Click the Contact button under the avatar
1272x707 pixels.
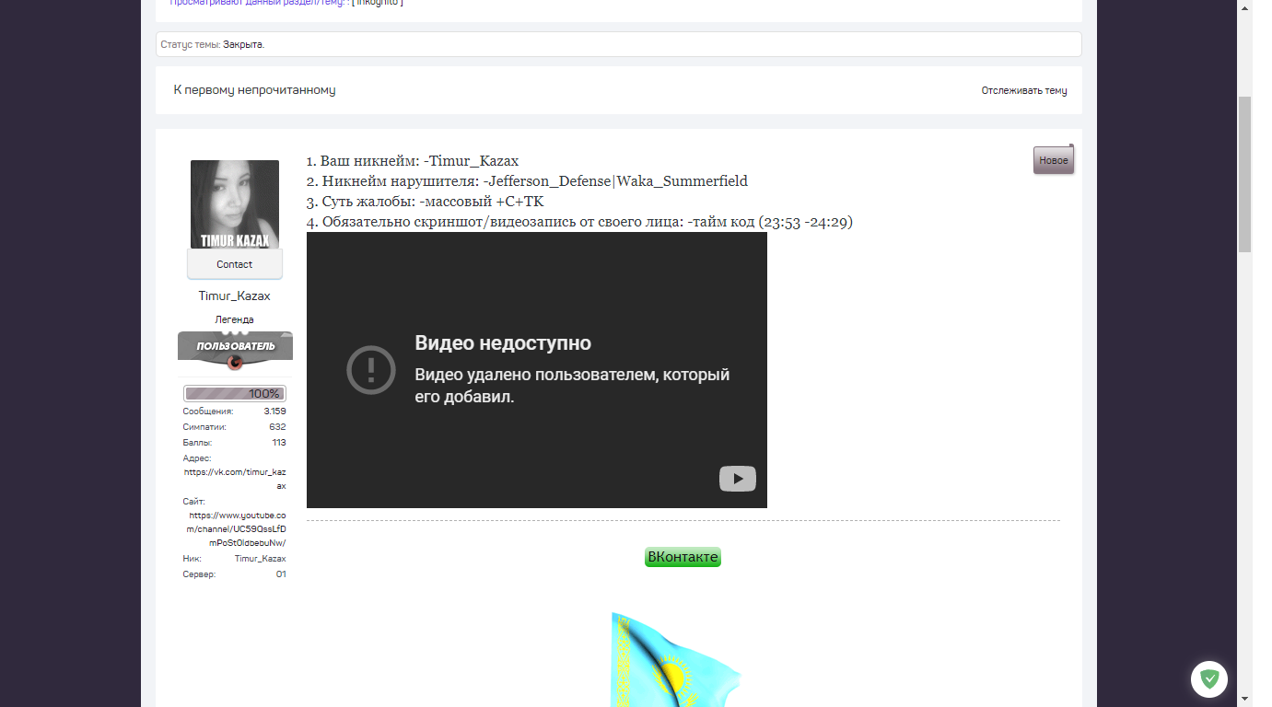click(x=235, y=264)
